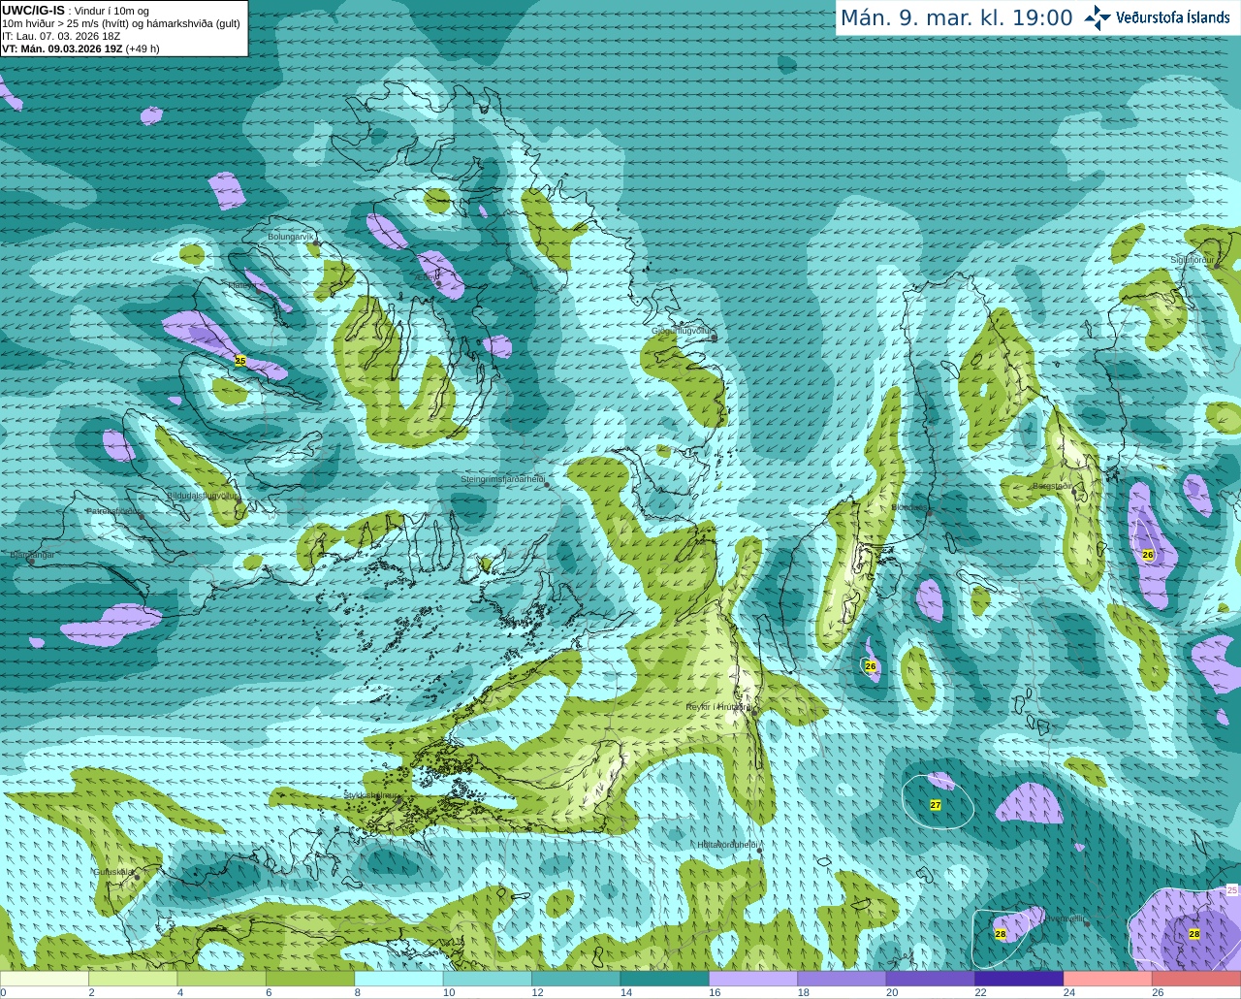
Task: Select the 16–18 m/s light purple legend swatch
Action: (x=753, y=979)
